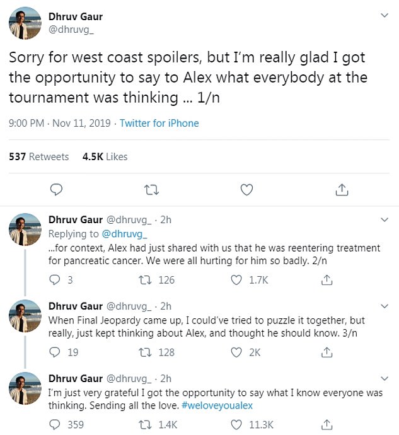Image resolution: width=399 pixels, height=435 pixels.
Task: Share the 3/n Final Jeopardy reply
Action: (x=327, y=352)
